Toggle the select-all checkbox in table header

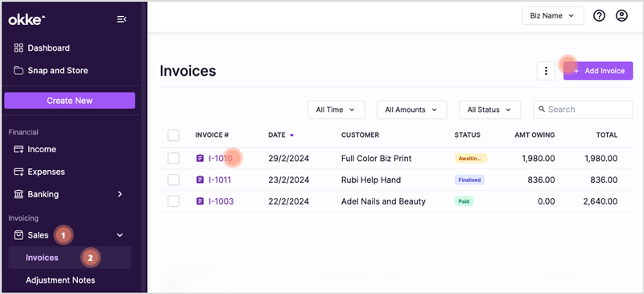[173, 135]
